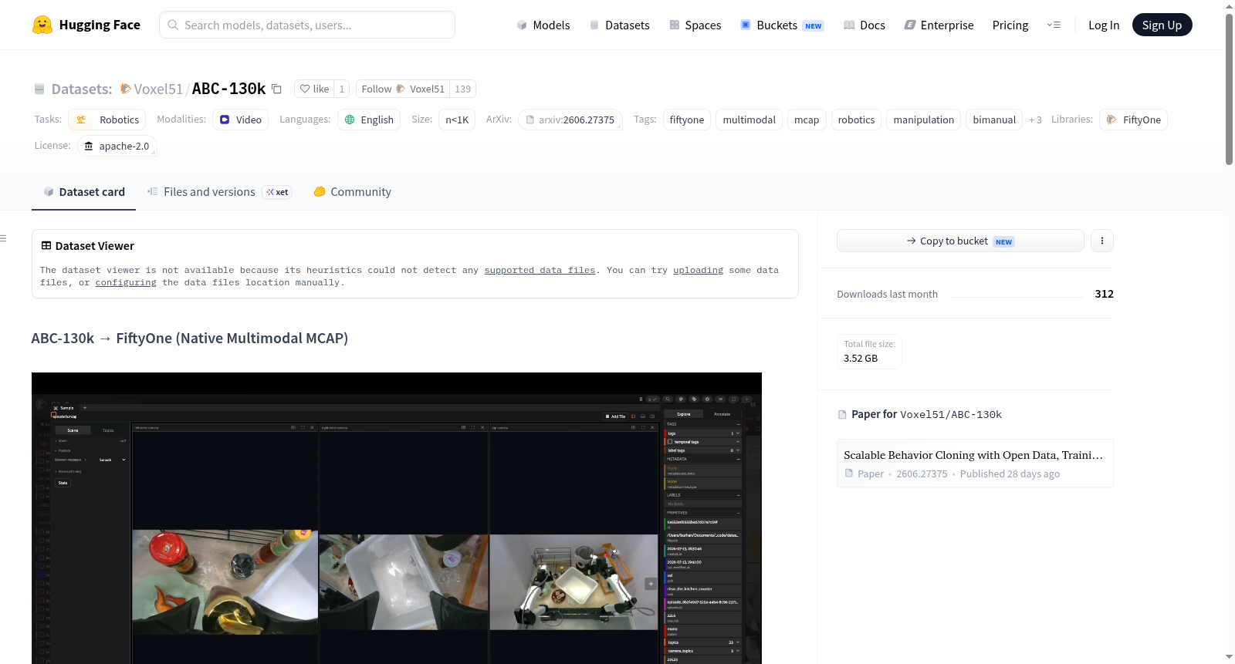Open the three-dot more options menu

(x=1102, y=241)
